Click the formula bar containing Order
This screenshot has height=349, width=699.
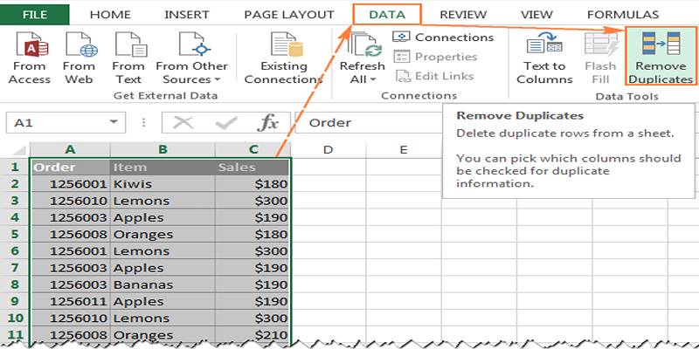(368, 122)
